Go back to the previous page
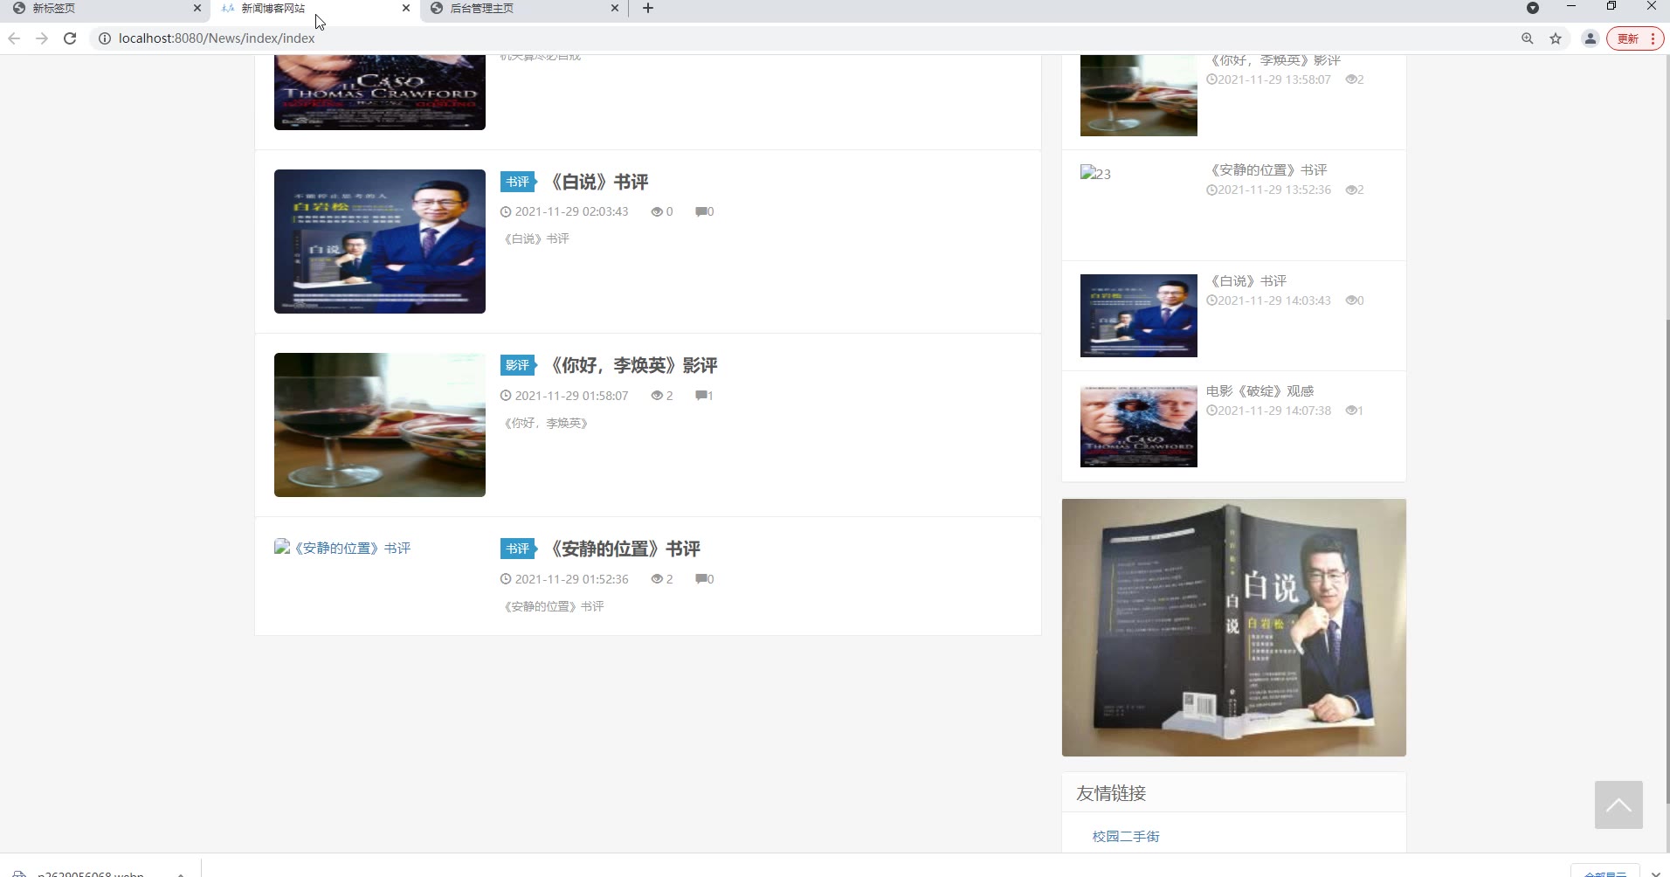 14,38
